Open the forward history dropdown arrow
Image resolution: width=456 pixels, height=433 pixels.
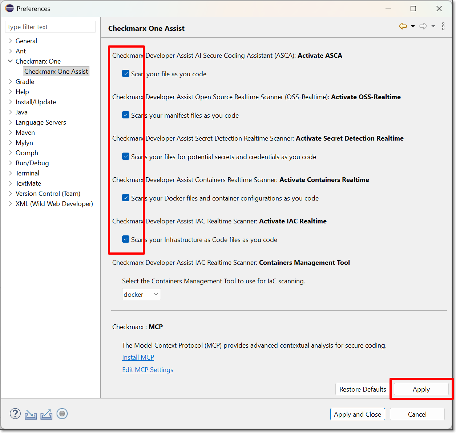pyautogui.click(x=433, y=26)
